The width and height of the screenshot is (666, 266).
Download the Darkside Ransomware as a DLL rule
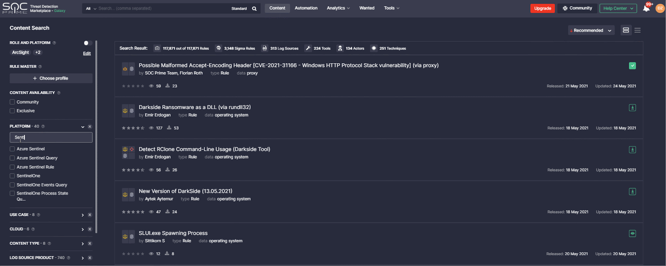[632, 108]
